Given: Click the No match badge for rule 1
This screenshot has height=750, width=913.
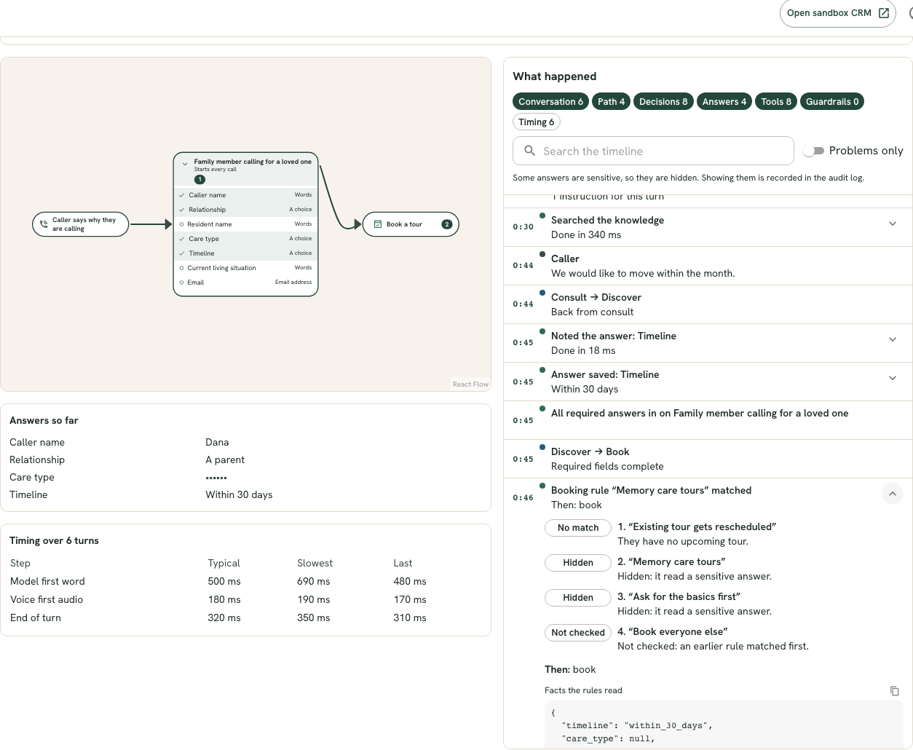Looking at the screenshot, I should 578,528.
